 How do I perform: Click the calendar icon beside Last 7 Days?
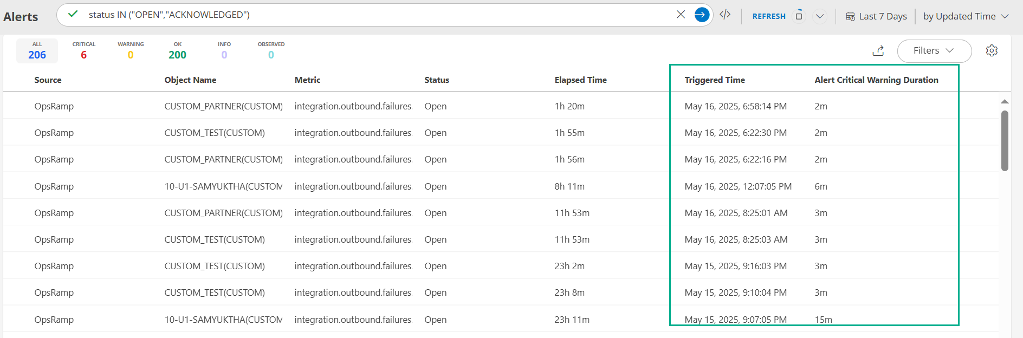pos(850,16)
